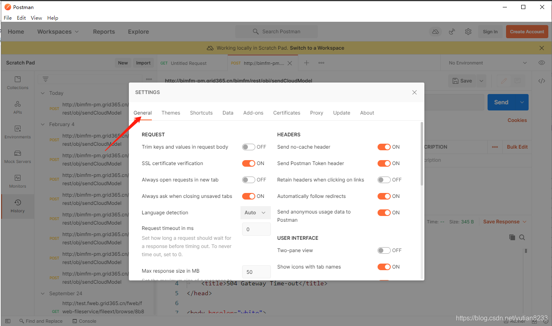
Task: Click the New button in Scratch Pad
Action: coord(123,63)
